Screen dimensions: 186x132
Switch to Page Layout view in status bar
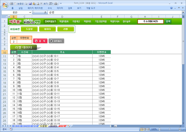click(x=145, y=129)
